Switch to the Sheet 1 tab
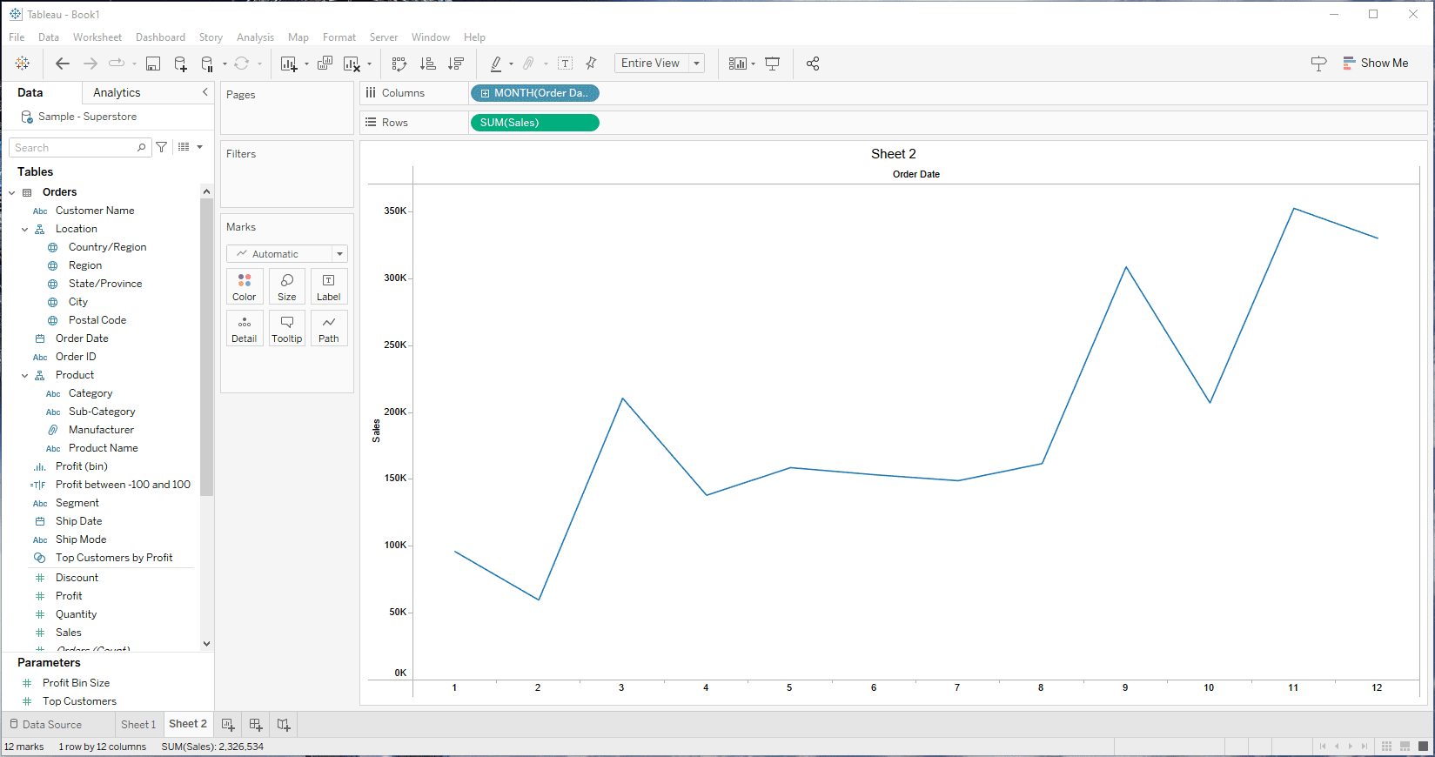This screenshot has height=757, width=1435. [138, 725]
